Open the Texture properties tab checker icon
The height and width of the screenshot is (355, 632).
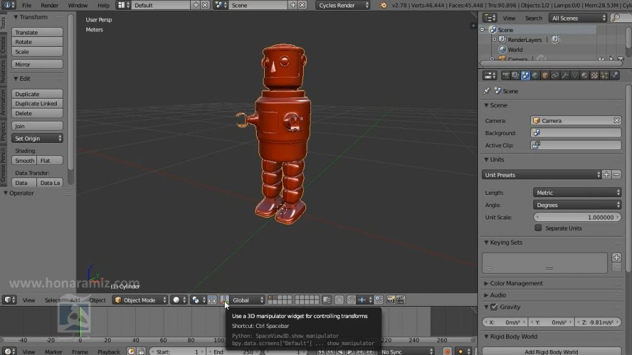[x=594, y=75]
